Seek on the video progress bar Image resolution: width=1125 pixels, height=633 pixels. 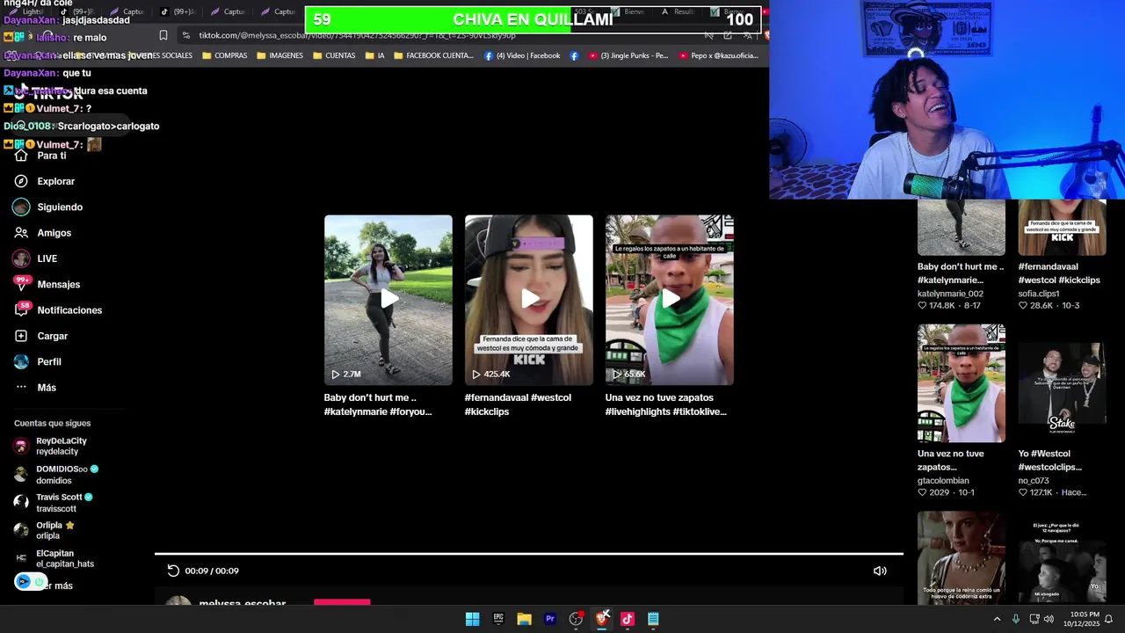pos(529,554)
